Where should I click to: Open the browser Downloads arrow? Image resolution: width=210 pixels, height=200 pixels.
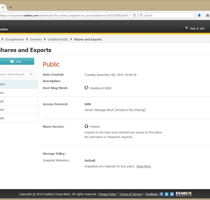pyautogui.click(x=199, y=15)
